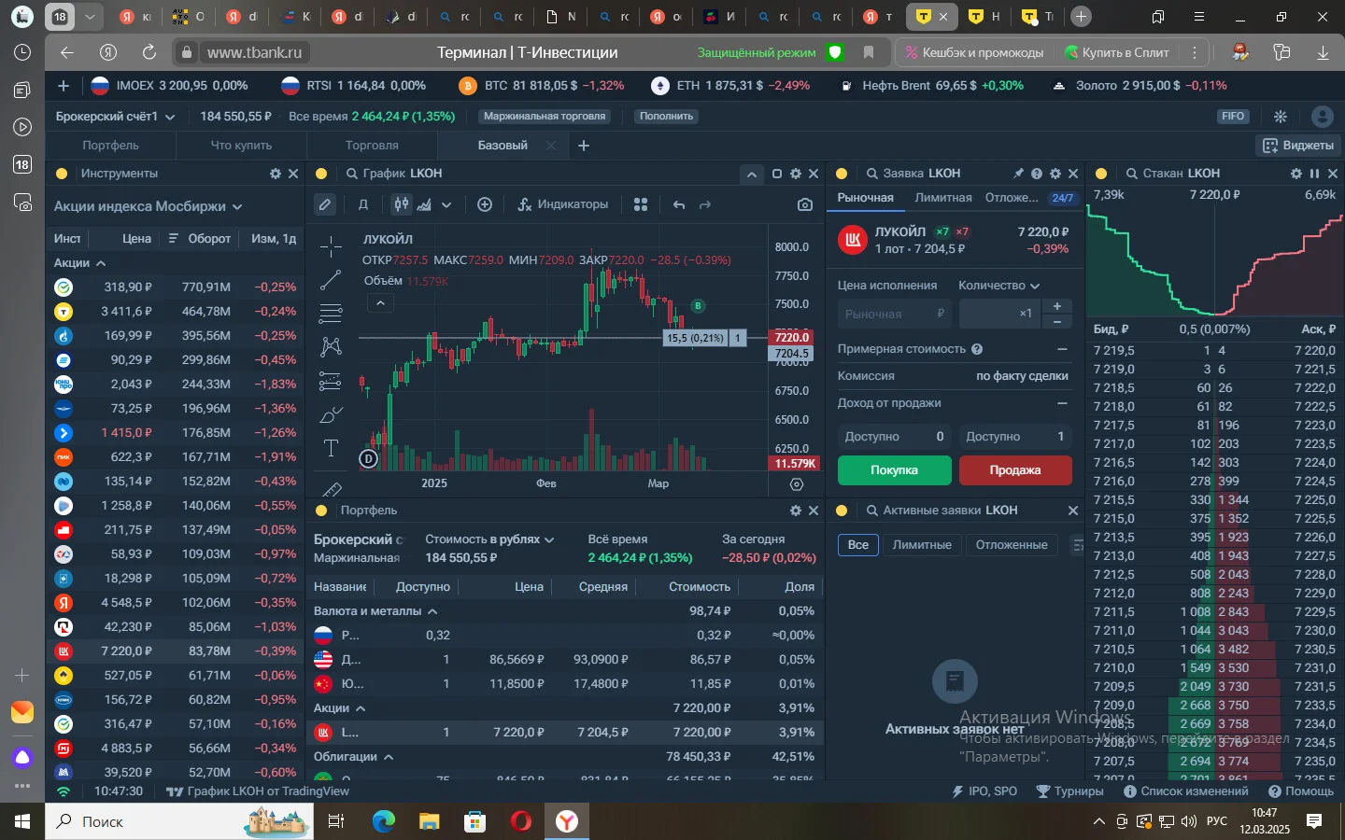Open settings of Стакан LKOH widget

(1295, 174)
